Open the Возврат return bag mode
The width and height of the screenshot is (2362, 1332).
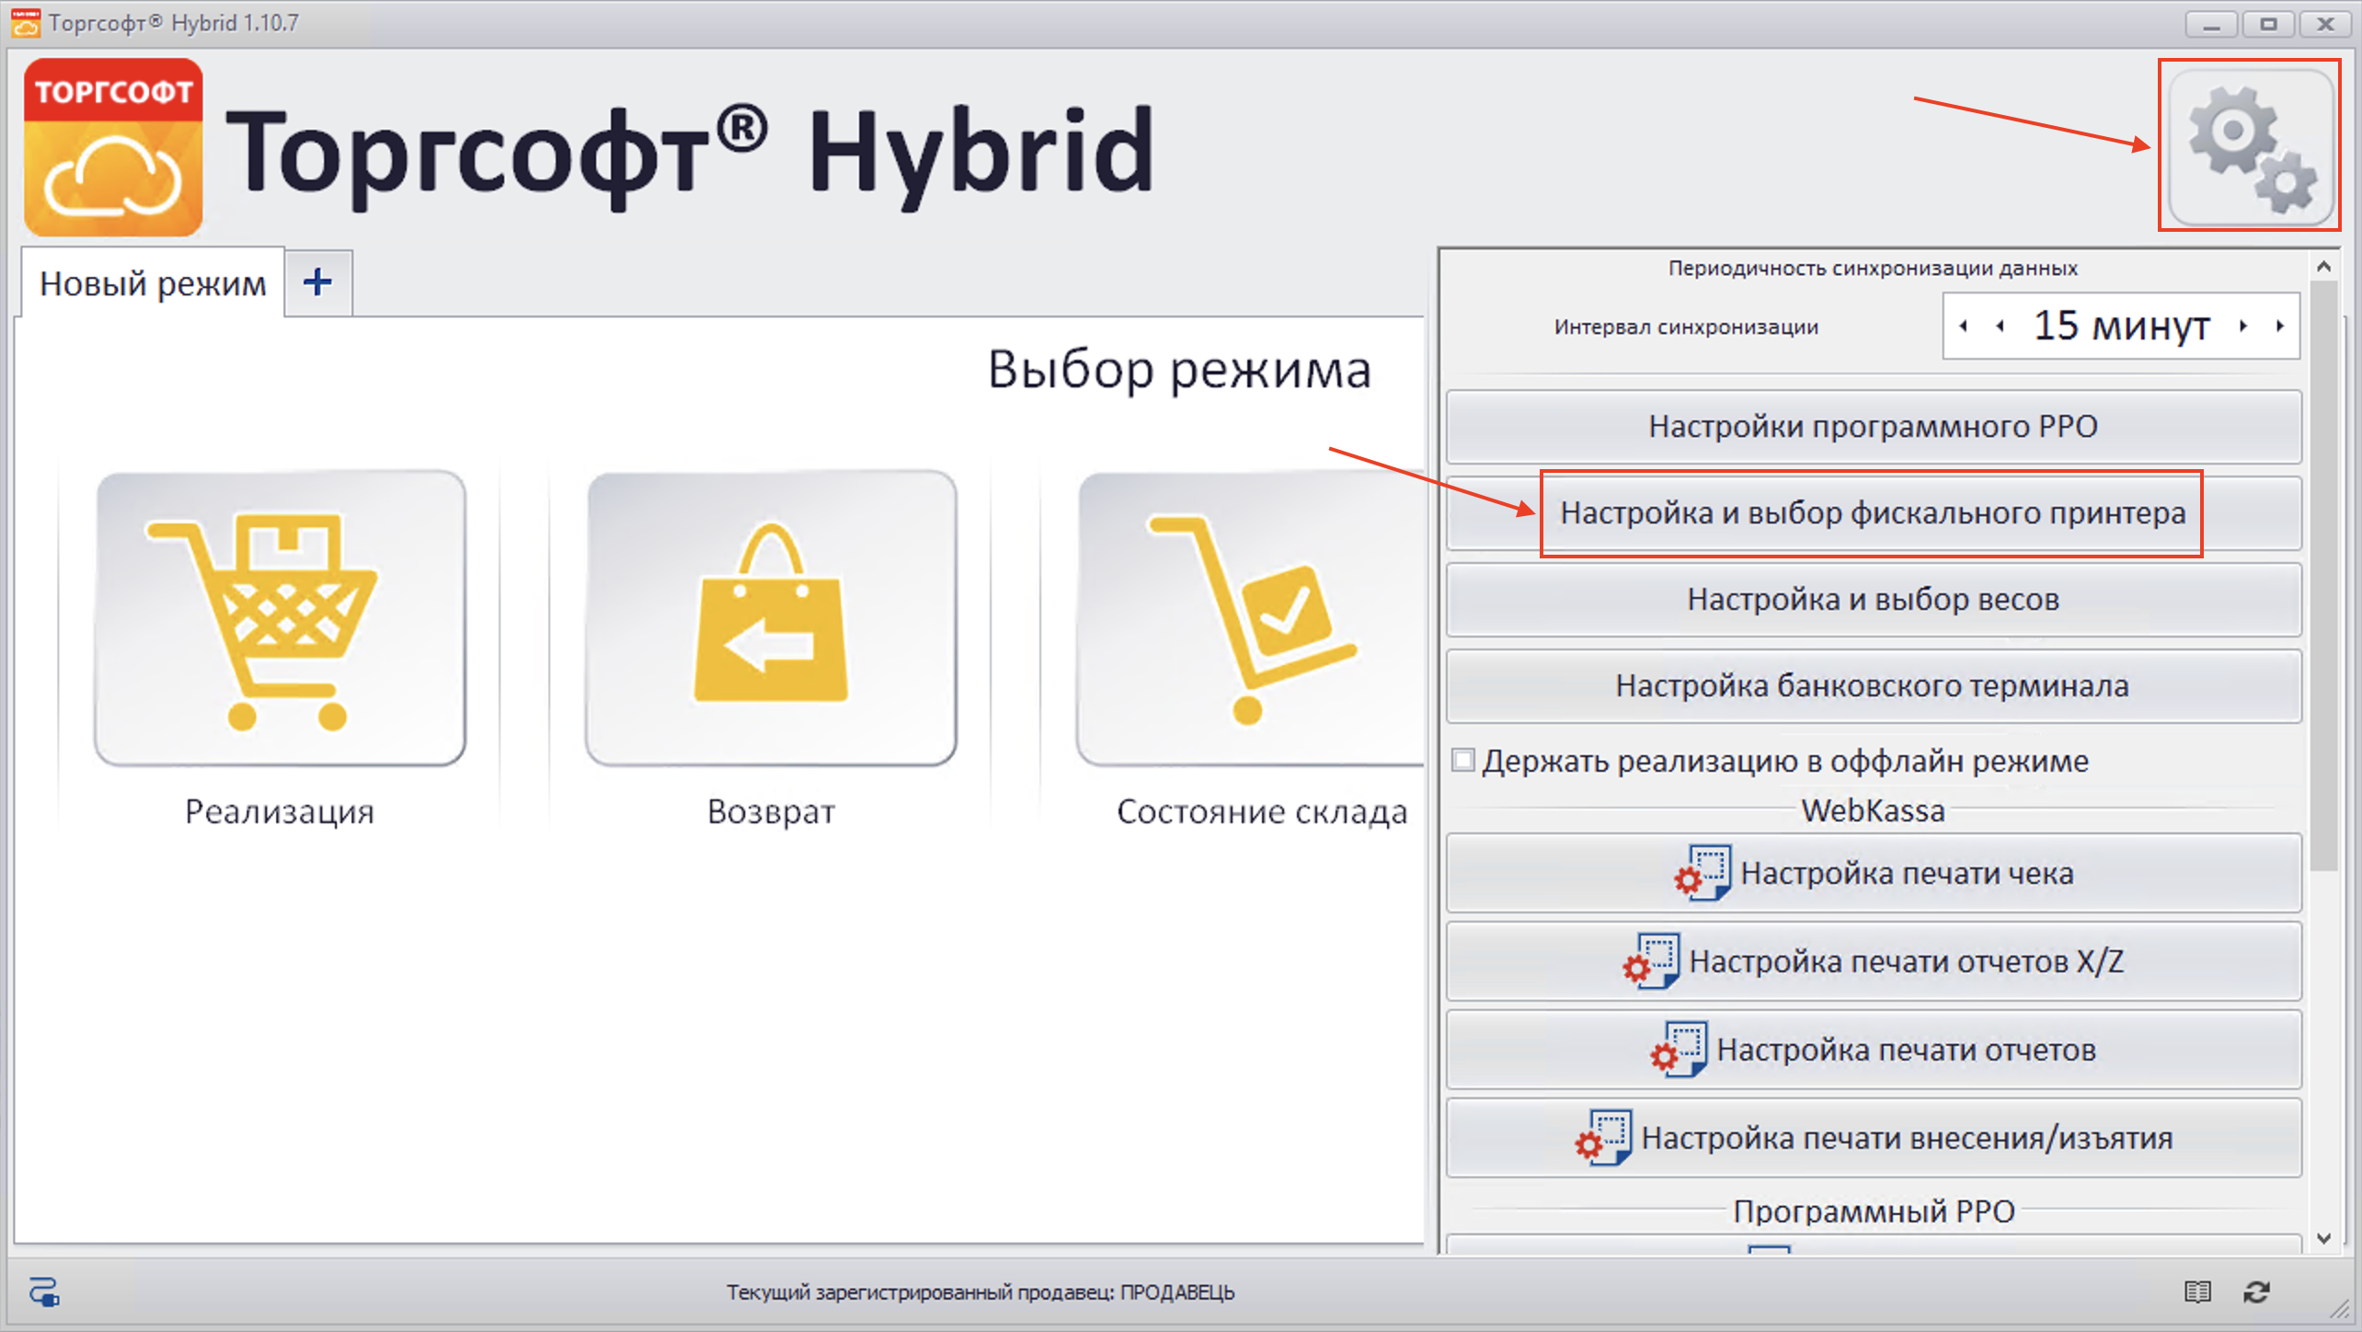coord(771,618)
